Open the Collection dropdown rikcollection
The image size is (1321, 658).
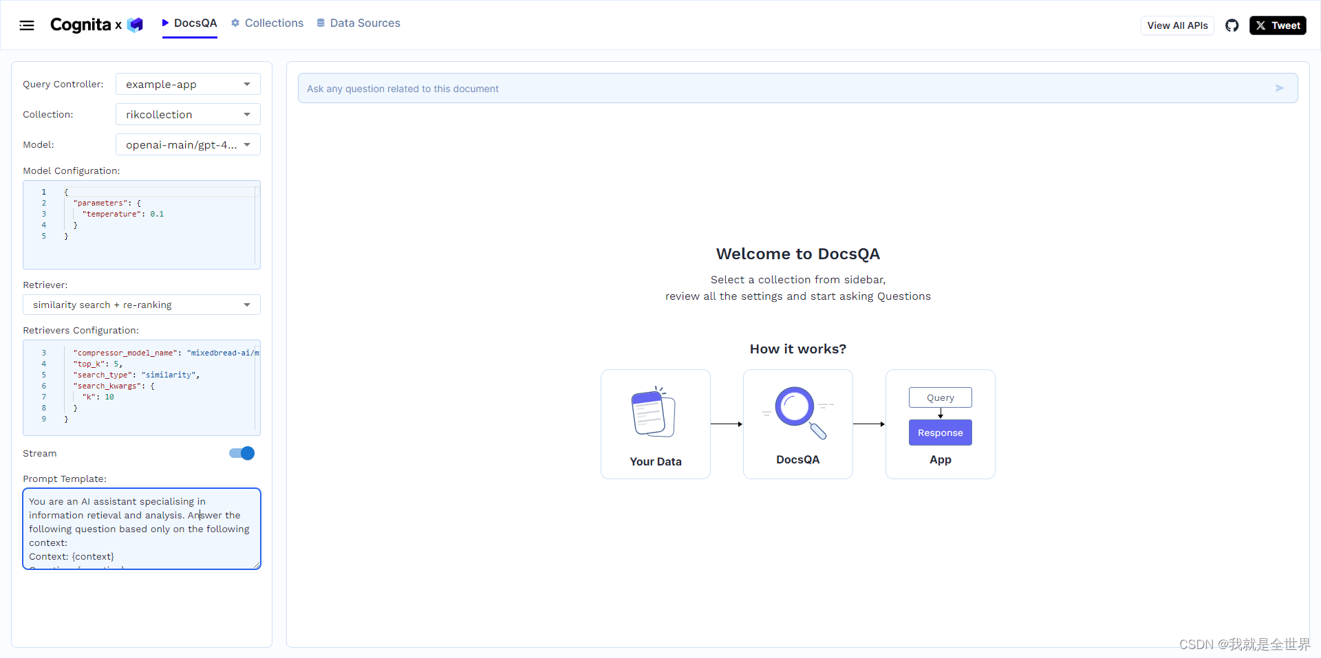[188, 114]
